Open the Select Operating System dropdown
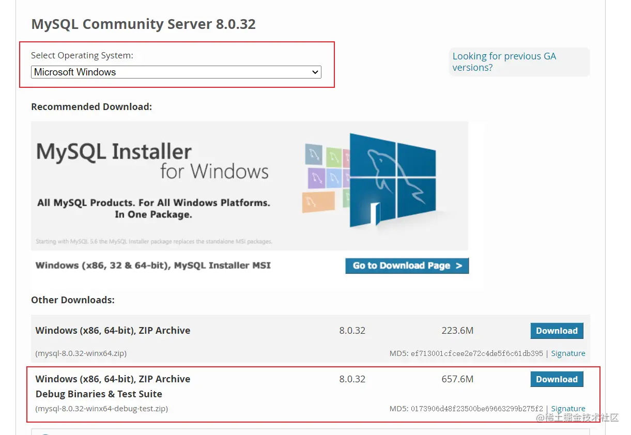This screenshot has width=631, height=435. click(176, 72)
